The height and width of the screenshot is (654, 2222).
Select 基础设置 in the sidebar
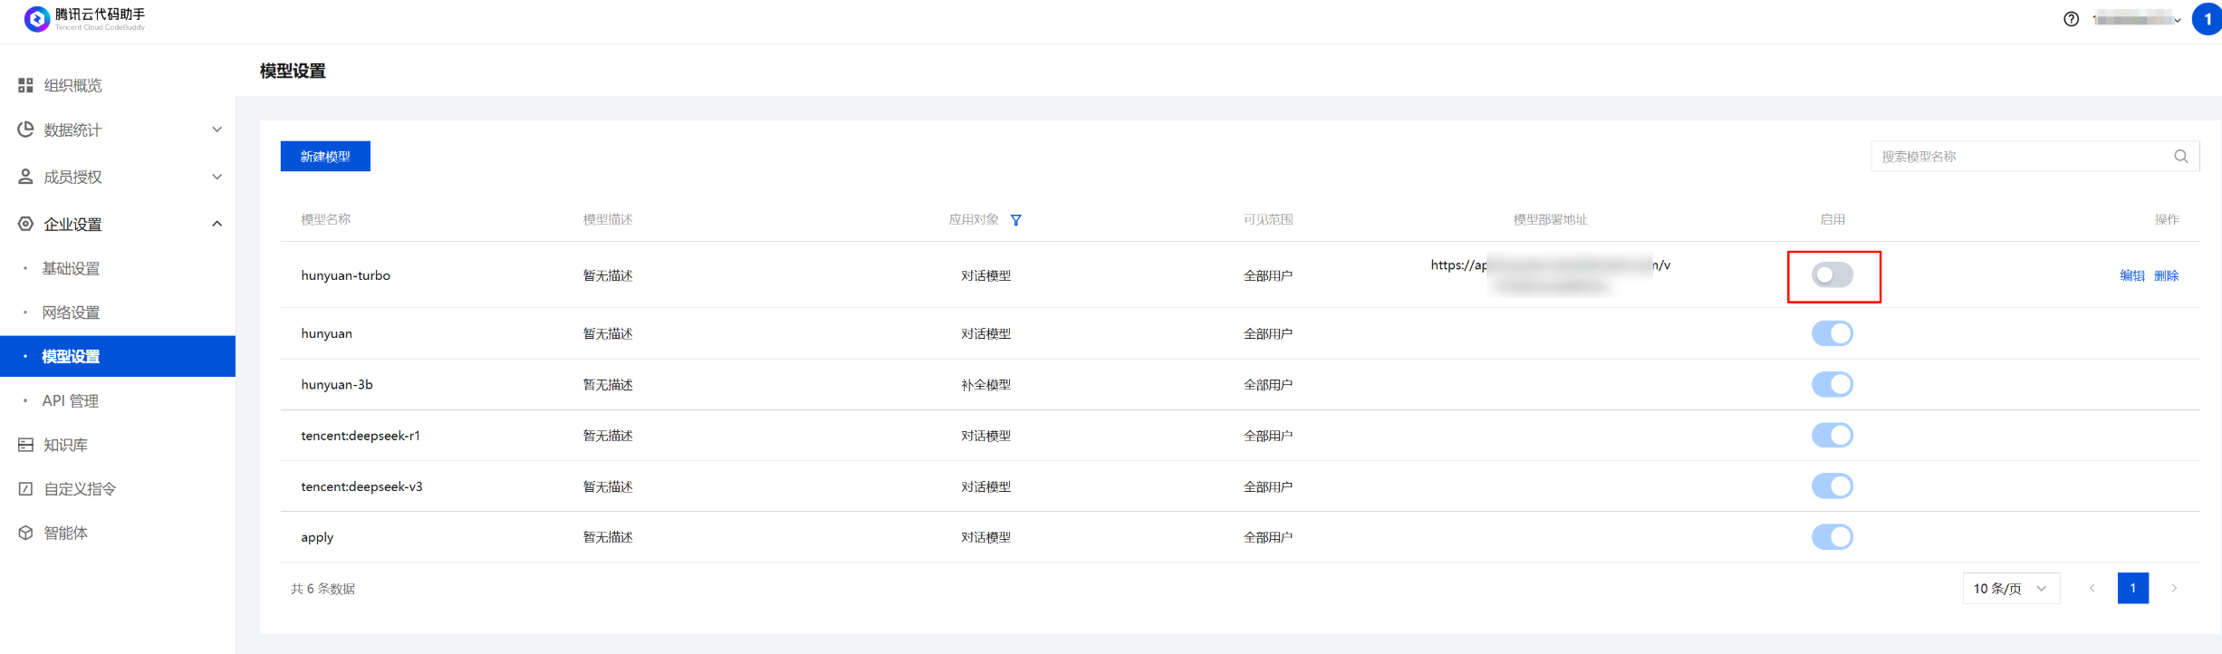[x=71, y=268]
